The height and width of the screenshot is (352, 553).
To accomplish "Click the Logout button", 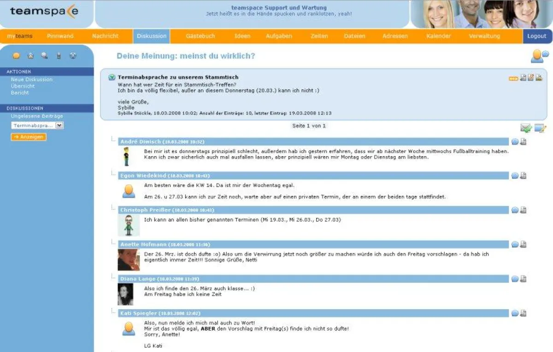I will pyautogui.click(x=537, y=36).
